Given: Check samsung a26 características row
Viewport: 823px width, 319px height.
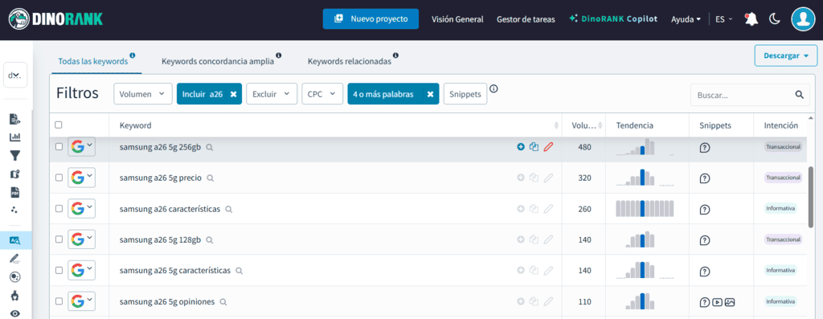Looking at the screenshot, I should [x=59, y=208].
